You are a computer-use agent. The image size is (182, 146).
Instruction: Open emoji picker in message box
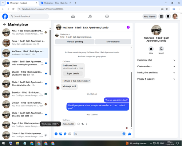tap(124, 134)
